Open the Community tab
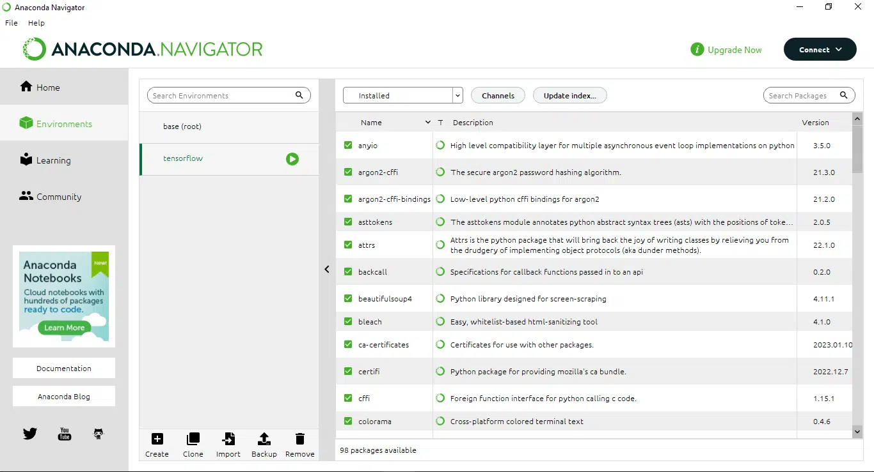 (x=64, y=196)
